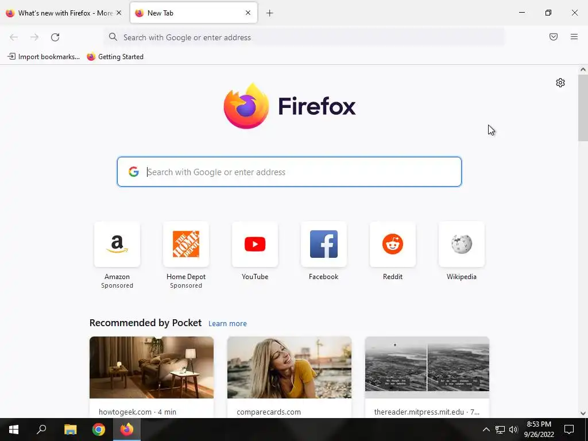Click the Firefox logo on the page

(x=289, y=106)
